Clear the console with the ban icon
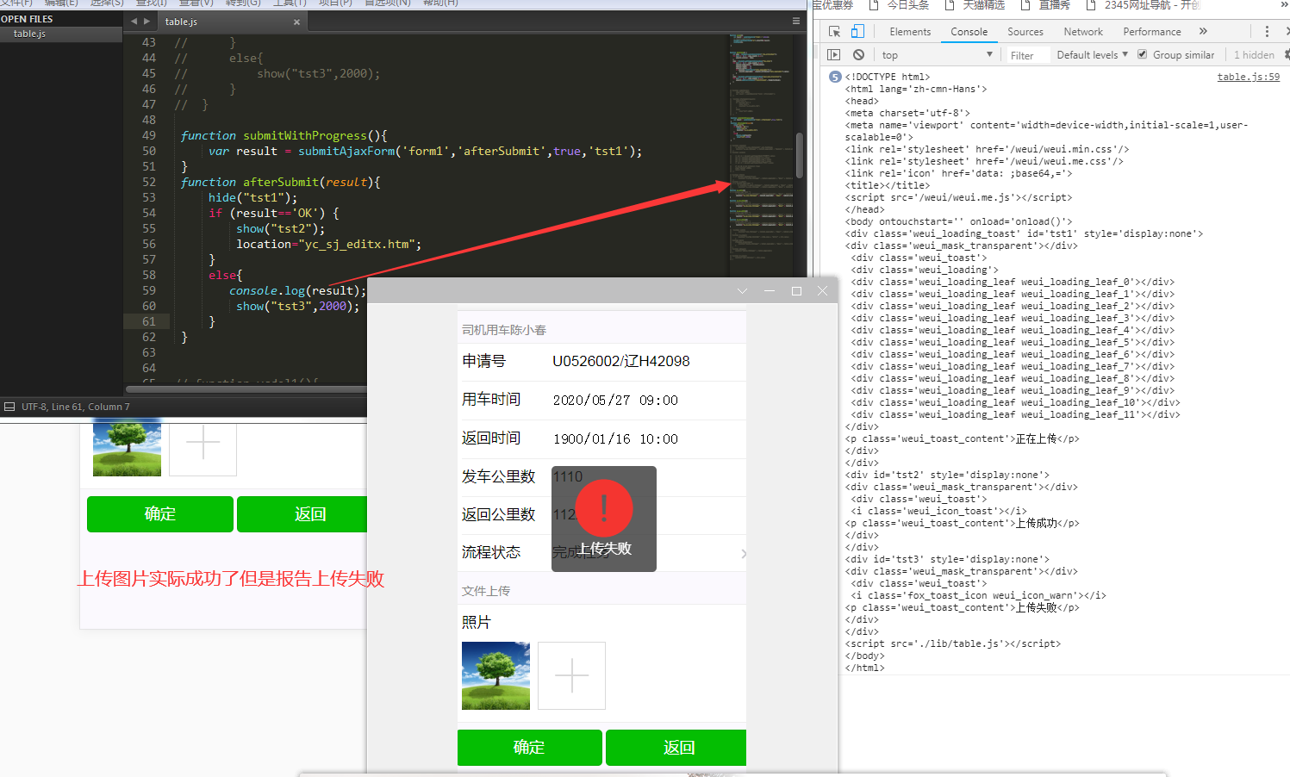This screenshot has width=1290, height=777. [x=858, y=54]
